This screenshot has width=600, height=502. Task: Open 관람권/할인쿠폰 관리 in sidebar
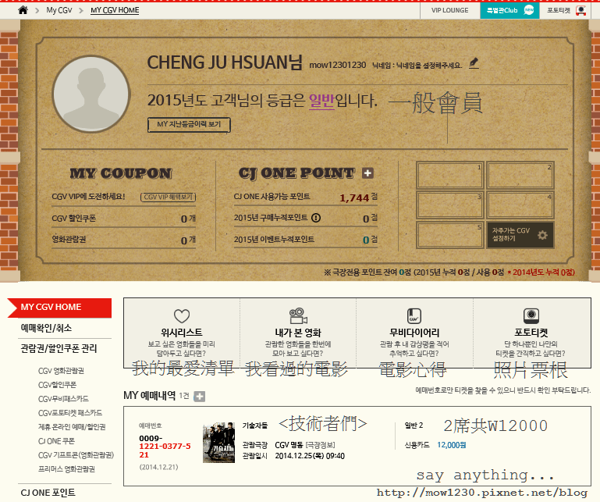[x=59, y=348]
